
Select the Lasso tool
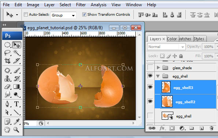point(7,53)
